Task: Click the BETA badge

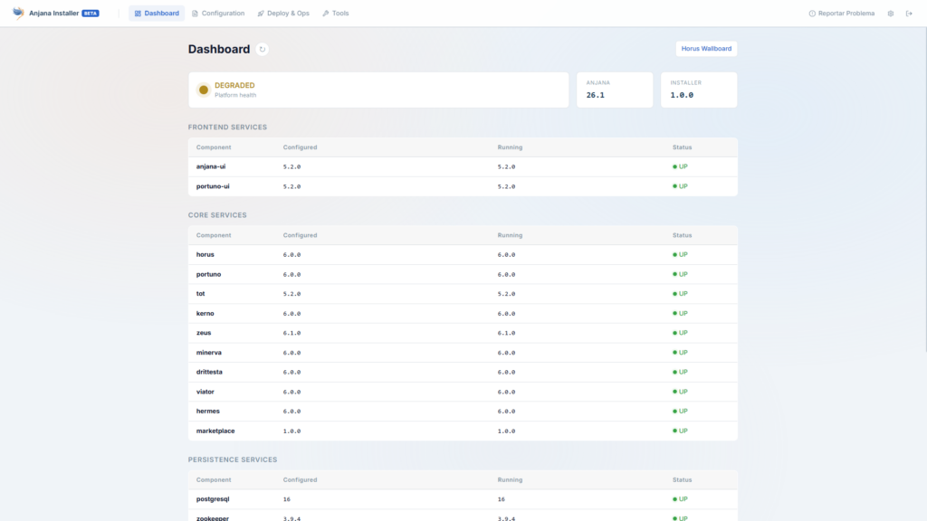Action: tap(91, 13)
